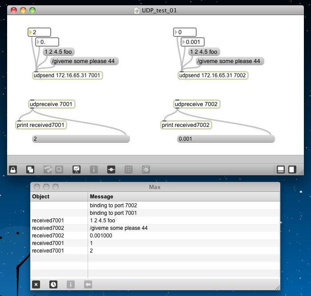Click the info icon in Max window
The width and height of the screenshot is (311, 296).
click(x=71, y=284)
